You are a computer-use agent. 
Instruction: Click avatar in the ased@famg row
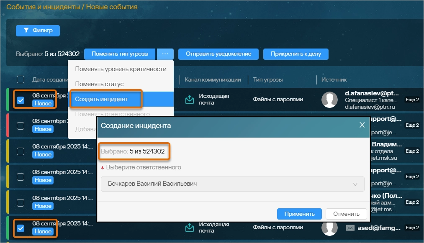coord(329,228)
